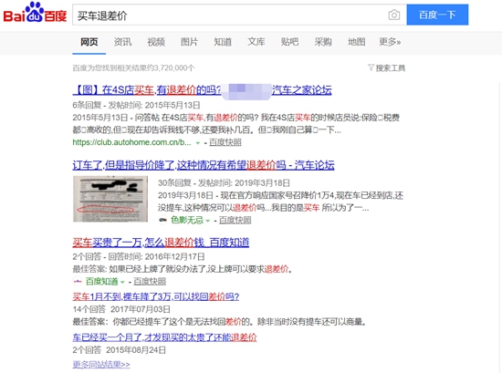This screenshot has width=502, height=373.
Task: Open 买车买贵了一万 result link
Action: click(x=161, y=243)
